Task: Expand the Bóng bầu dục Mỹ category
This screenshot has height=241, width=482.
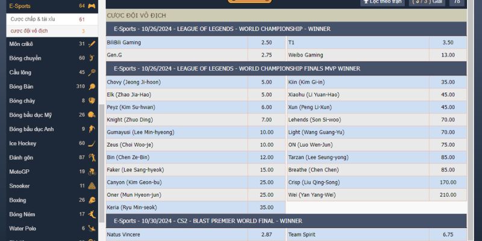Action: click(30, 115)
